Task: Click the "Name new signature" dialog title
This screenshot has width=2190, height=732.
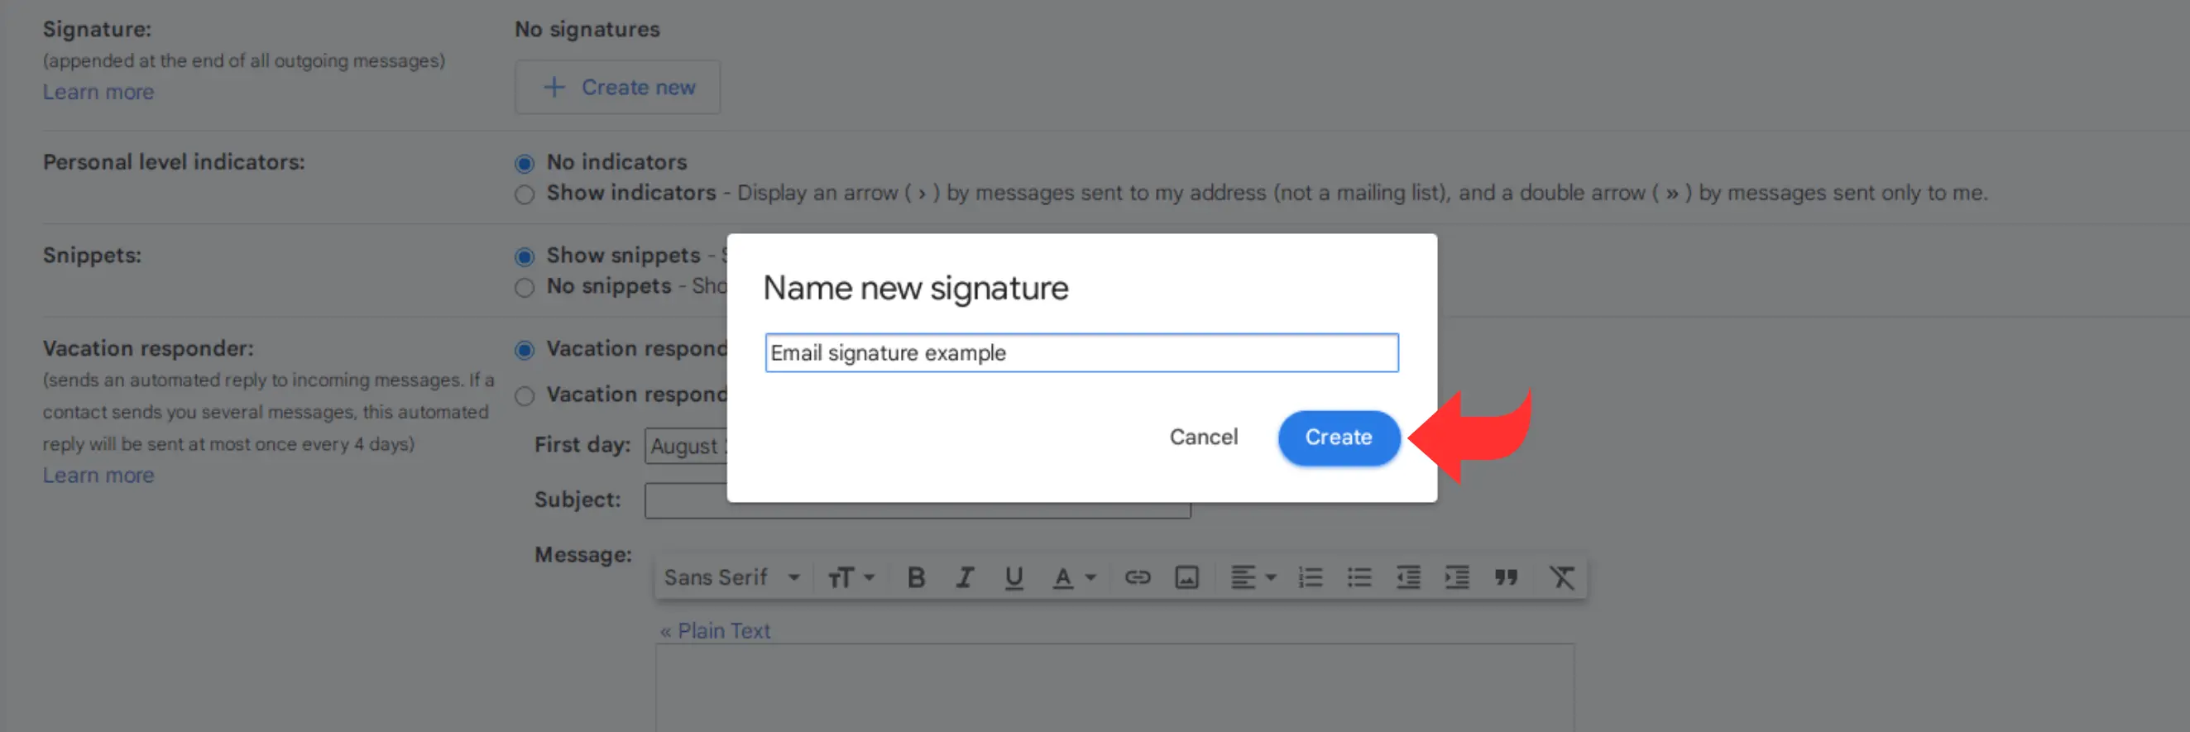Action: 916,287
